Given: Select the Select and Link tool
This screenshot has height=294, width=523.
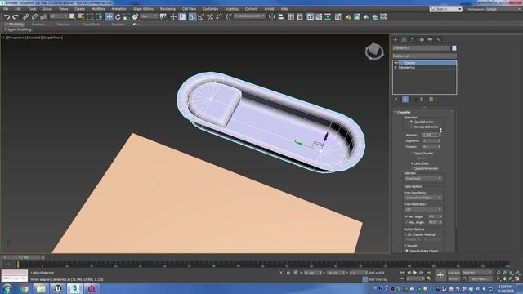Looking at the screenshot, I should 25,16.
